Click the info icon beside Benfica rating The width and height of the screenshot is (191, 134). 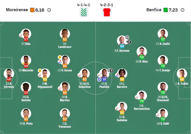tap(182, 10)
